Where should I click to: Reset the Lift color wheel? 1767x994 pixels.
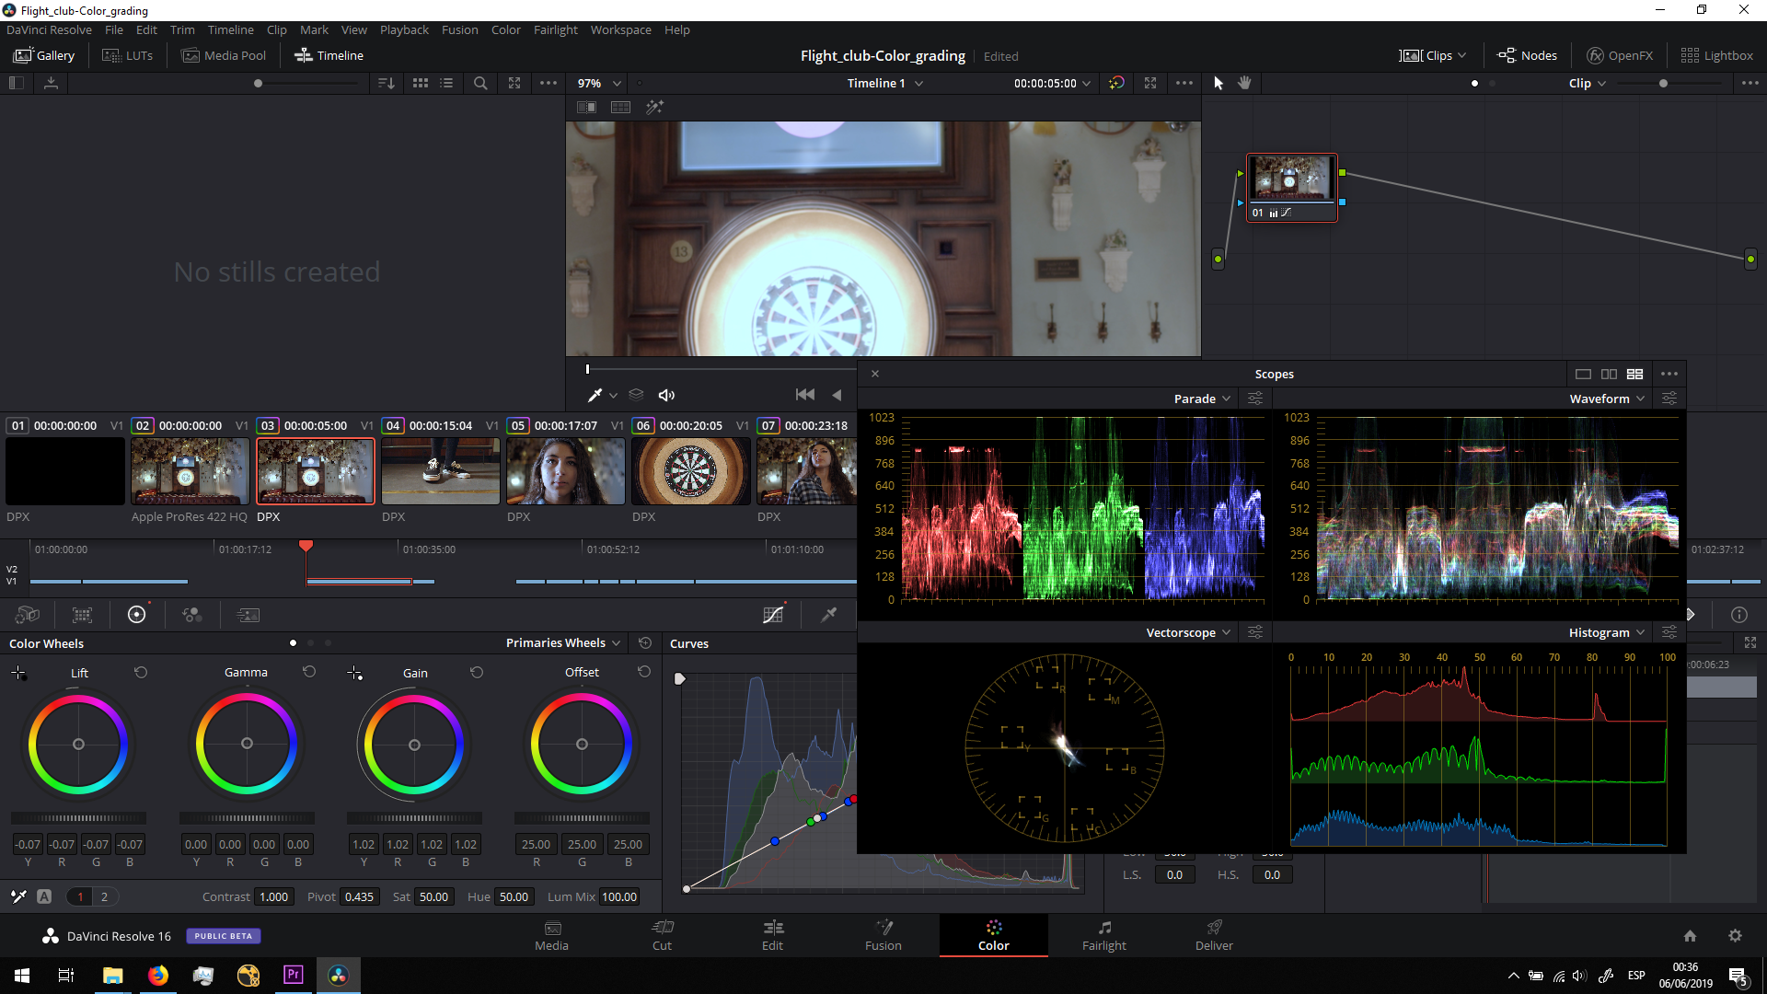[141, 673]
